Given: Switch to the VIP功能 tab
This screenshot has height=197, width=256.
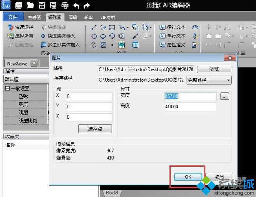Looking at the screenshot, I should (x=108, y=17).
